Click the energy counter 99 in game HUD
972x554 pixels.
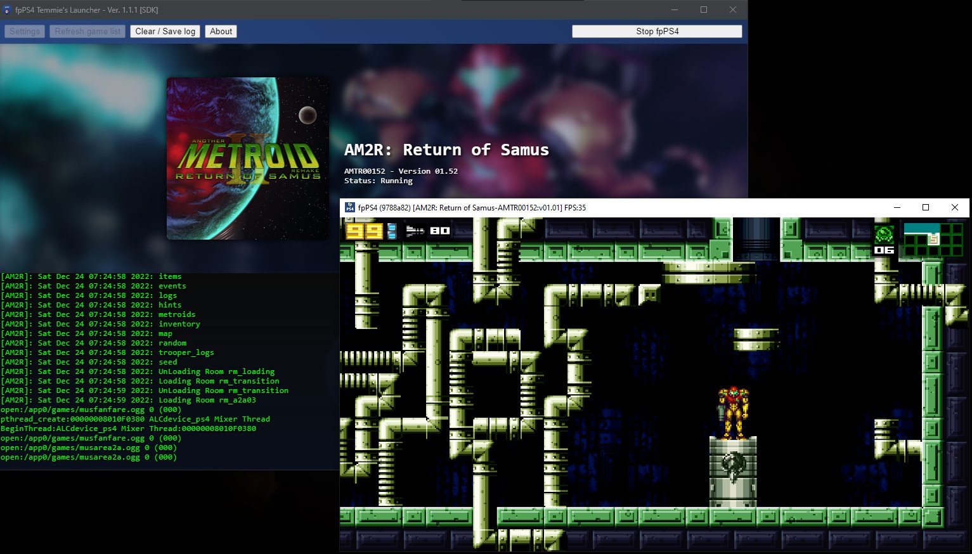pyautogui.click(x=364, y=231)
